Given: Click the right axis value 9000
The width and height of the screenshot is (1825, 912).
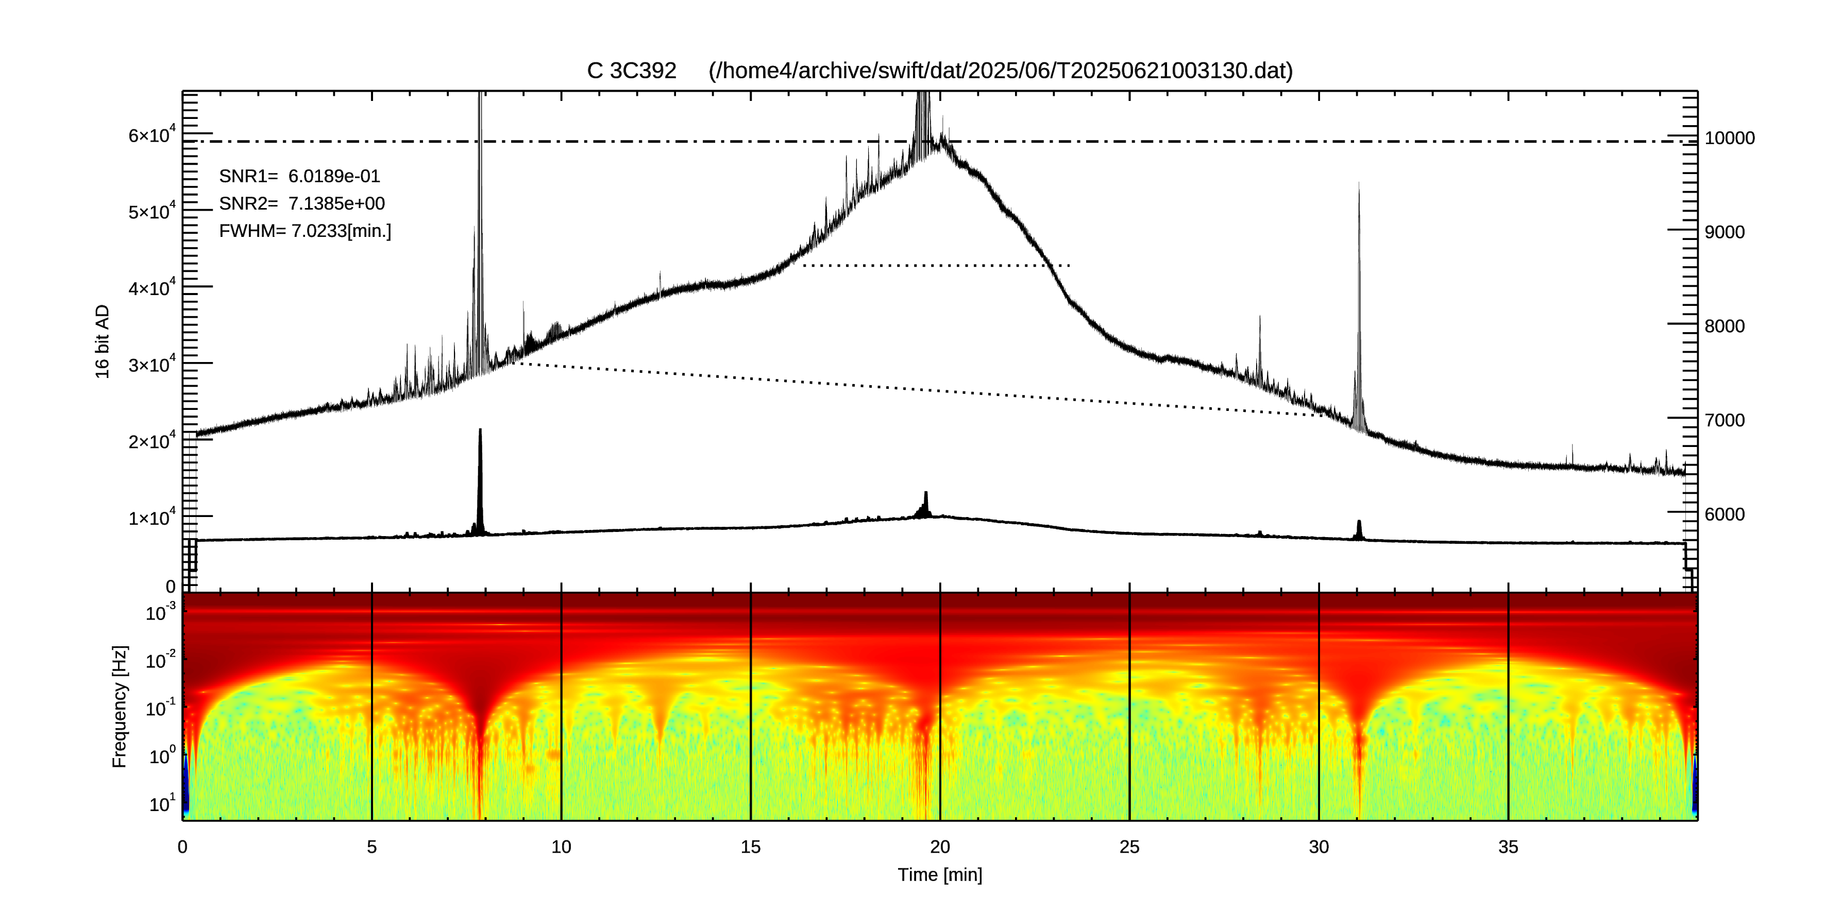Looking at the screenshot, I should (x=1725, y=232).
